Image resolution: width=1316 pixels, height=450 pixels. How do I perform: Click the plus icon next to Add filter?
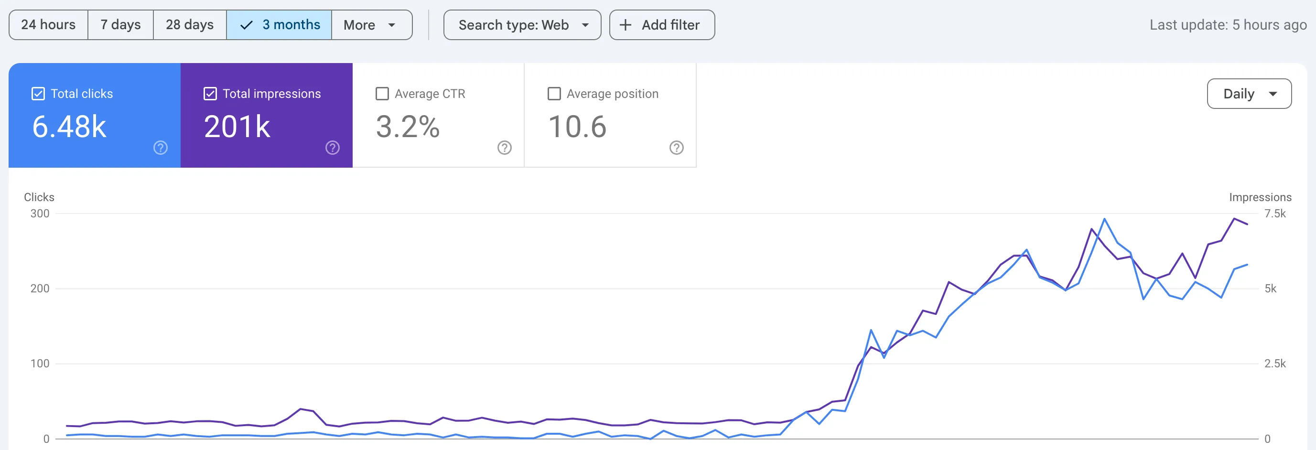coord(626,24)
